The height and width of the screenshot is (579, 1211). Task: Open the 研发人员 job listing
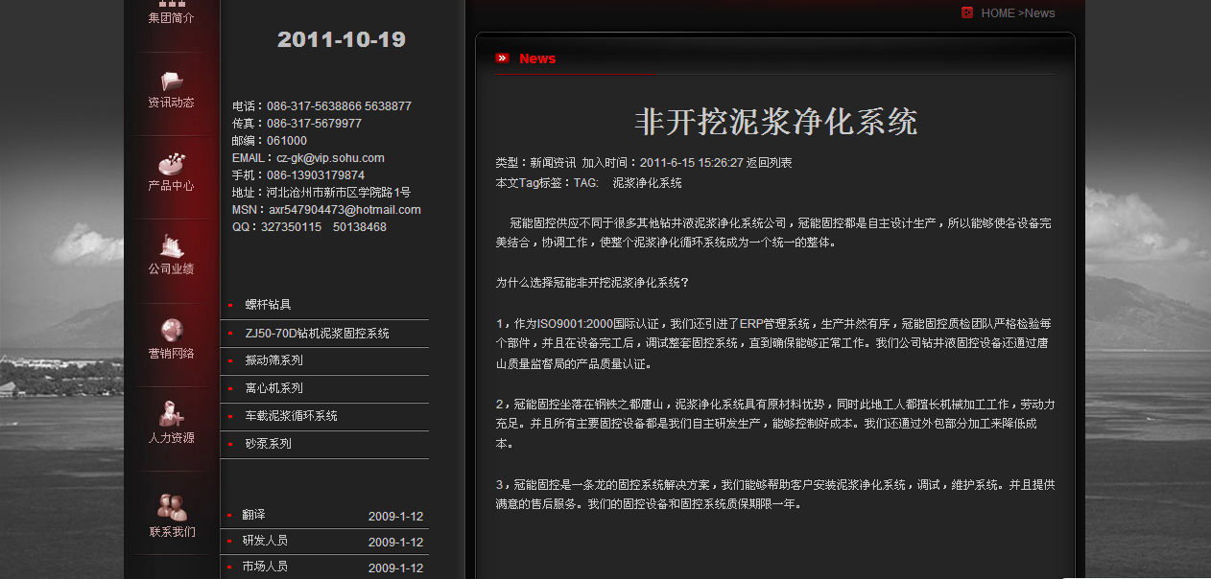(265, 541)
